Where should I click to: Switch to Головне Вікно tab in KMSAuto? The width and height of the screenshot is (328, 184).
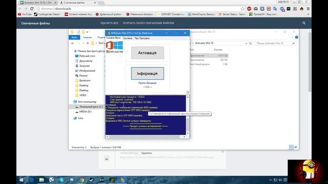click(113, 38)
